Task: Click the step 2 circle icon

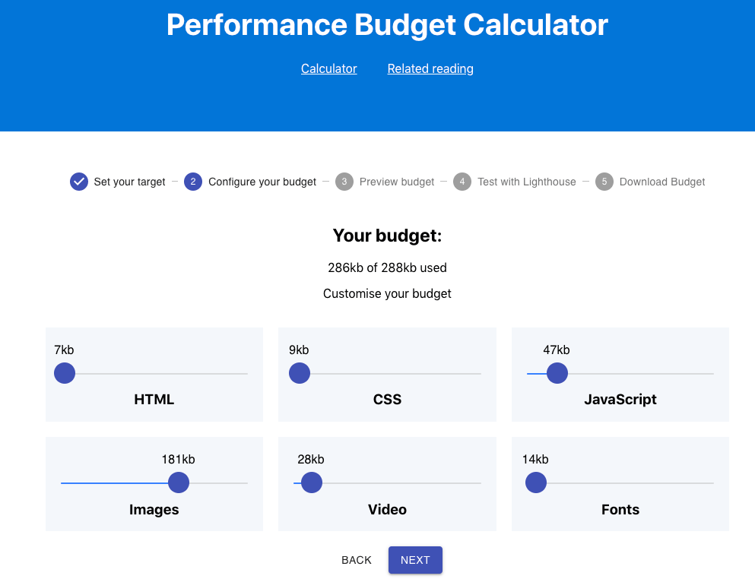Action: pos(193,182)
